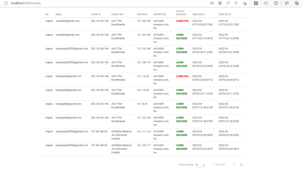The height and width of the screenshot is (171, 302).
Task: Click created-at 2022-03-02T06:25:11.333Z cell
Action: [x=202, y=92]
